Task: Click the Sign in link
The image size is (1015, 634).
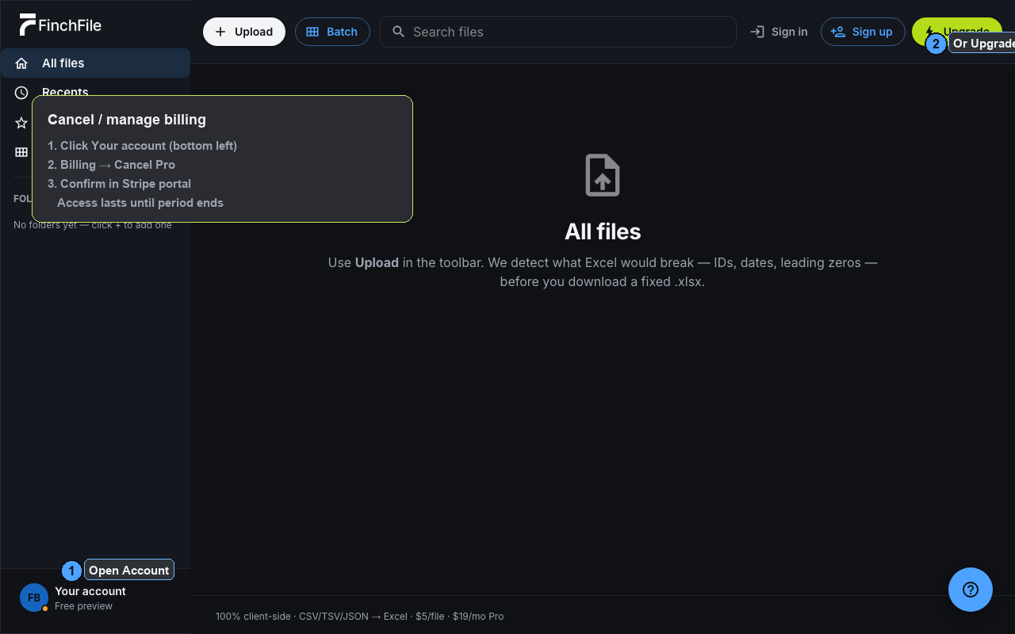Action: pos(779,32)
